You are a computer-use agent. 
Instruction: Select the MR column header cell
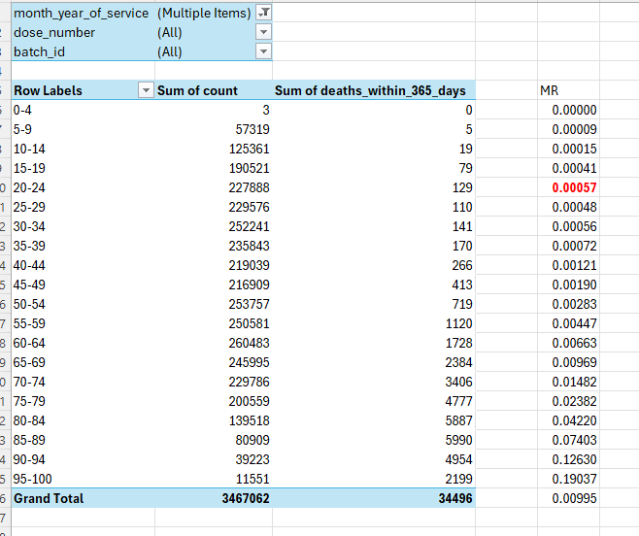568,90
